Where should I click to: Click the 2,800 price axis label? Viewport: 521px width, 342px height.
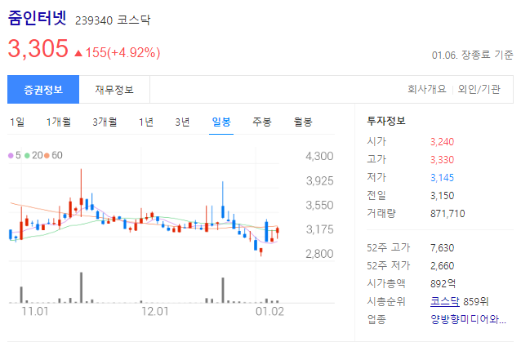pyautogui.click(x=319, y=254)
